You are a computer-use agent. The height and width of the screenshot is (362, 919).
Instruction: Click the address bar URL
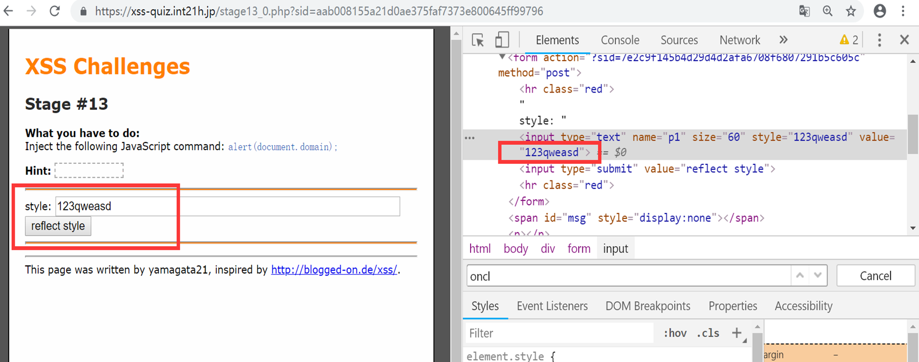pyautogui.click(x=319, y=11)
